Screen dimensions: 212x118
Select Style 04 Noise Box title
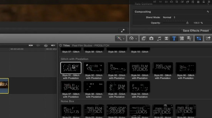click(x=140, y=110)
